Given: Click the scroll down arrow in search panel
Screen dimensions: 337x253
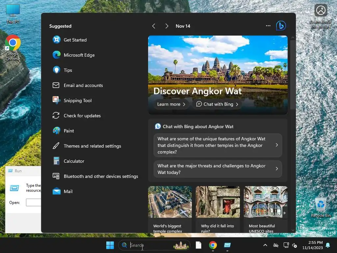Looking at the screenshot, I should tap(293, 230).
